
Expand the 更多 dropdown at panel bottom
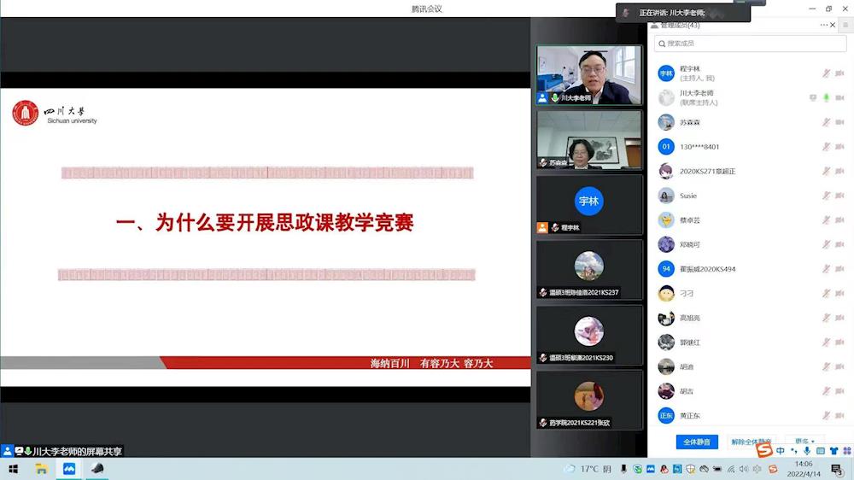[x=804, y=442]
